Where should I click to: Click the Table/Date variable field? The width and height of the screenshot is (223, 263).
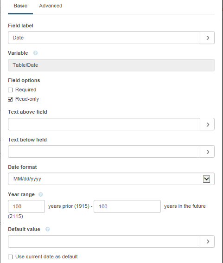coord(111,65)
